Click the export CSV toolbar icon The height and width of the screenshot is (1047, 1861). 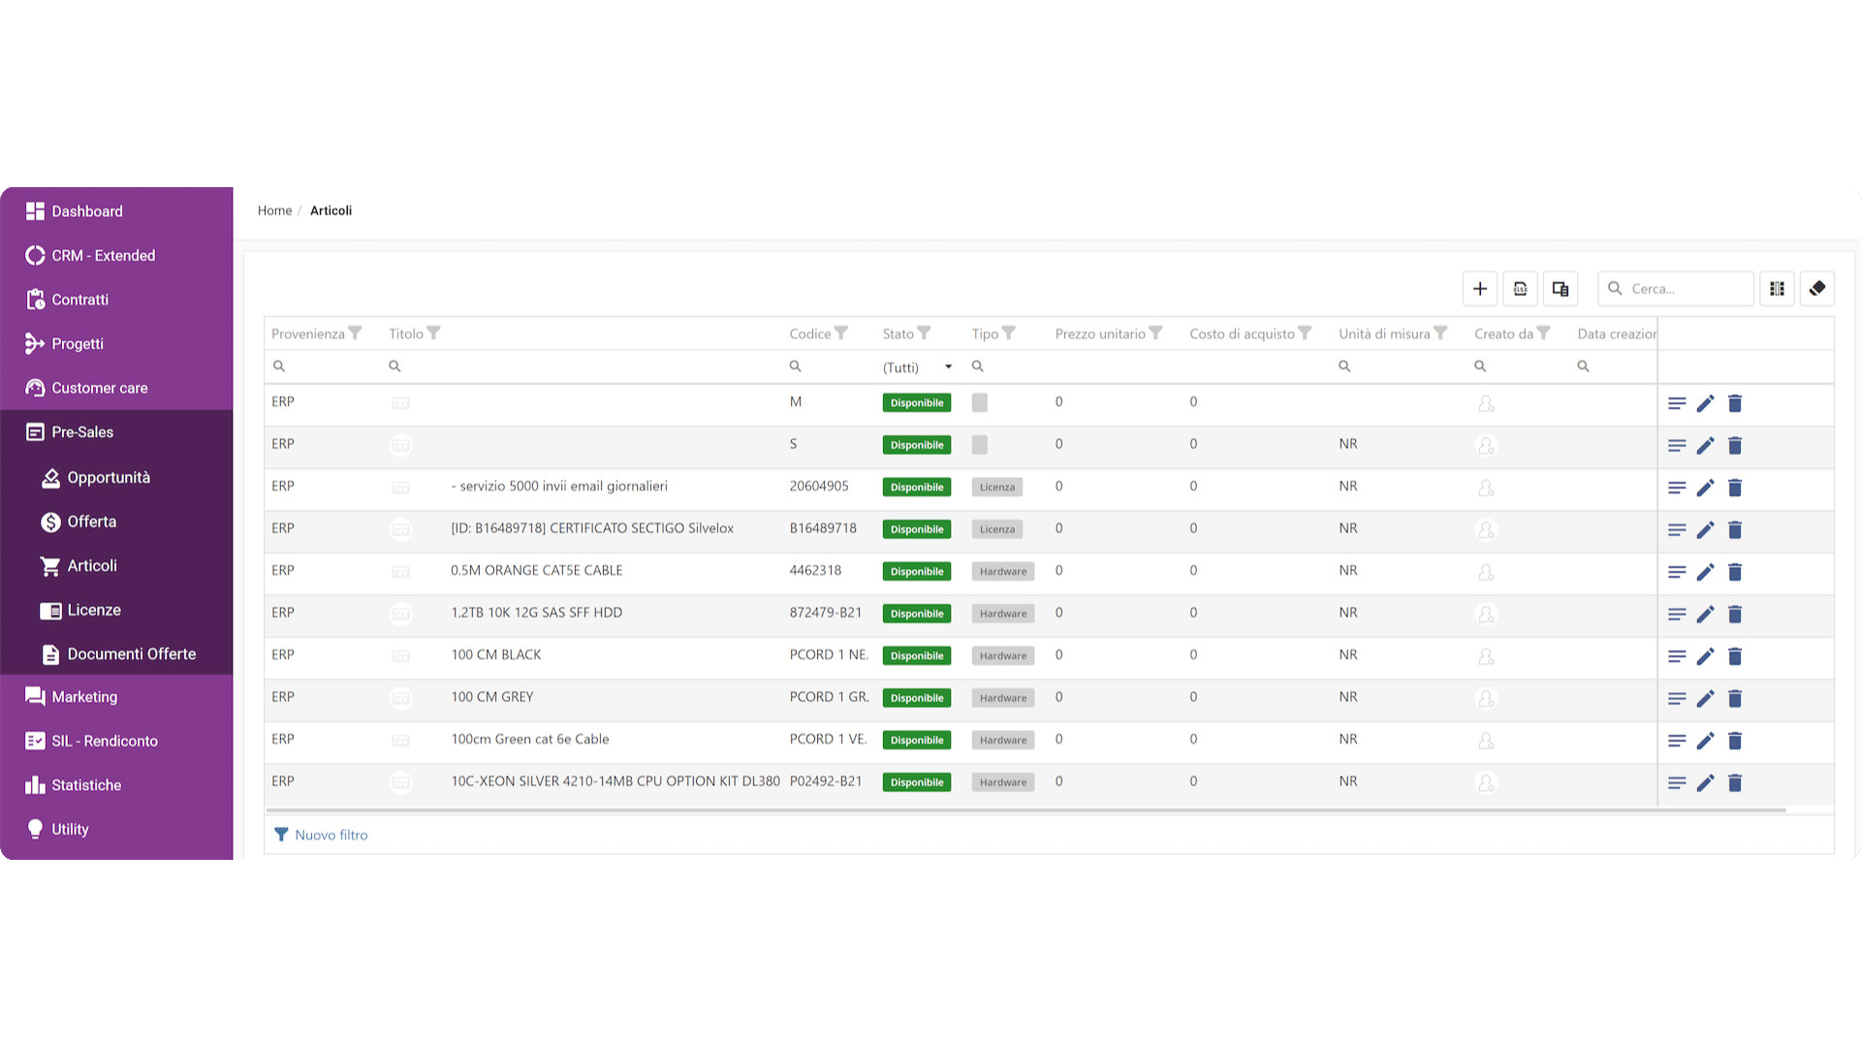point(1520,289)
